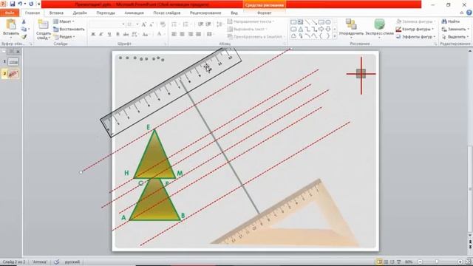Toggle bold Ж formatting
This screenshot has height=266, width=473.
pos(93,35)
